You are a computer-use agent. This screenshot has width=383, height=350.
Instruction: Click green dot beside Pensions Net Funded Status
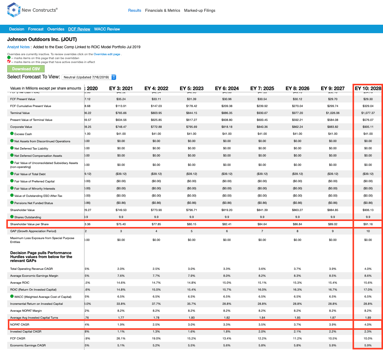tap(12, 203)
